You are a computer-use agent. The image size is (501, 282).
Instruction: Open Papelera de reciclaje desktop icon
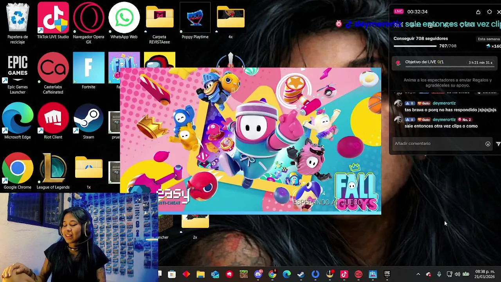point(18,23)
